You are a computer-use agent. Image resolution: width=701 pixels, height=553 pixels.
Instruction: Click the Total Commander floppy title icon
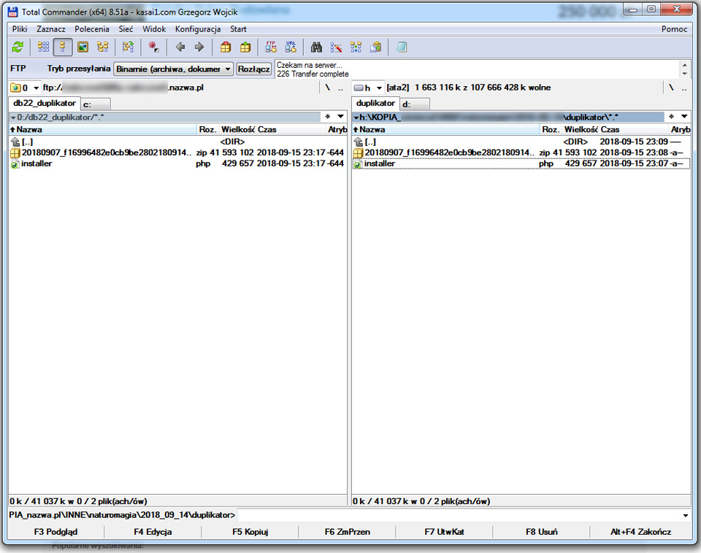point(12,12)
